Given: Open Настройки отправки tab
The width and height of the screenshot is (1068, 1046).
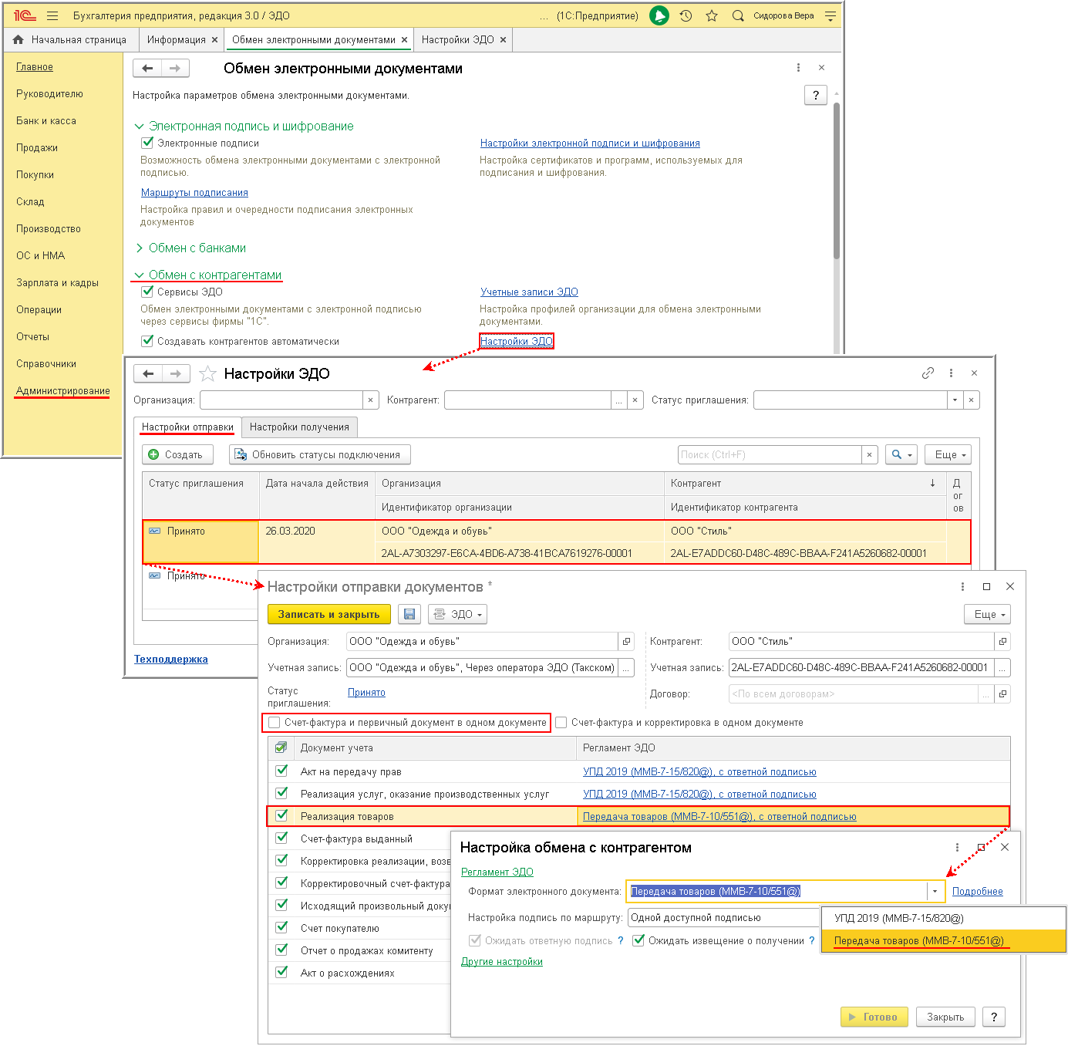Looking at the screenshot, I should [x=187, y=427].
